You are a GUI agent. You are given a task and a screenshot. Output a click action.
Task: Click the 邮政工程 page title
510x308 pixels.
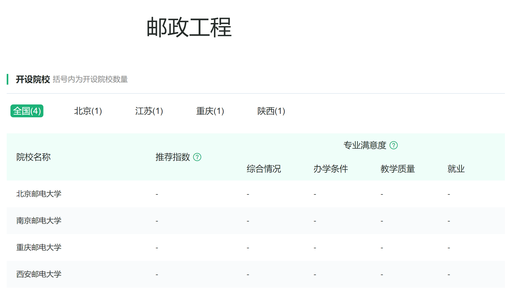189,27
